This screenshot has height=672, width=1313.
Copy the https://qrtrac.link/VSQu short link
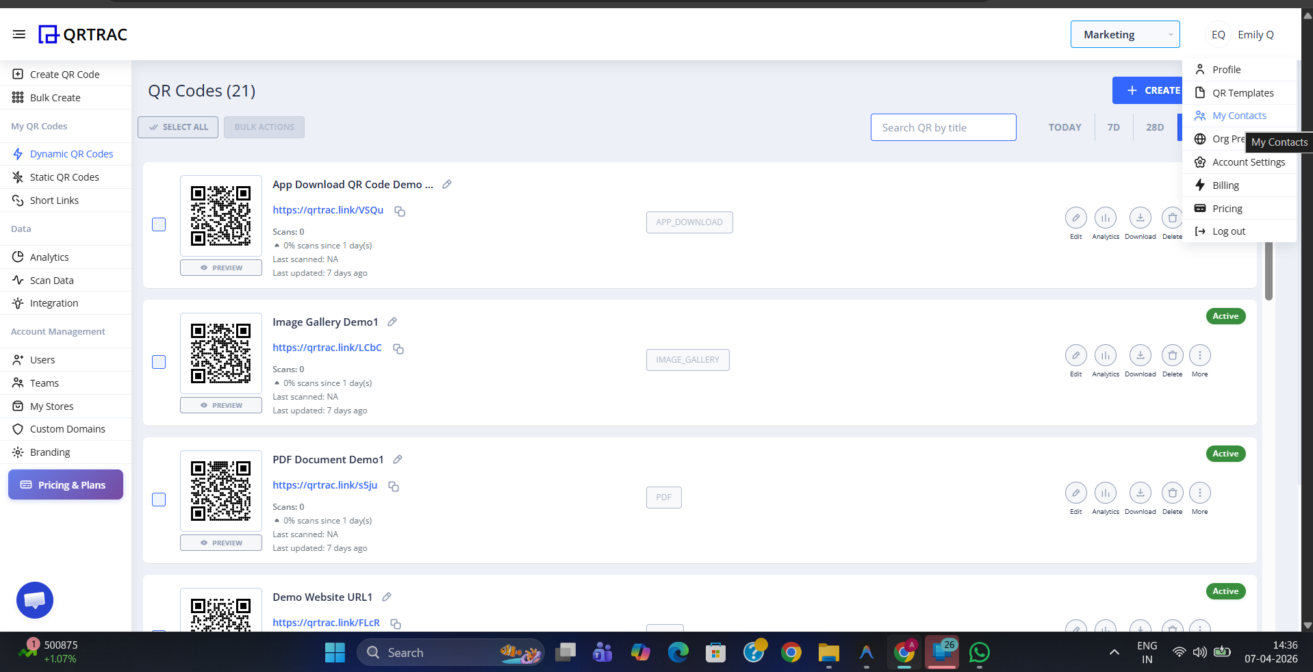(x=400, y=211)
